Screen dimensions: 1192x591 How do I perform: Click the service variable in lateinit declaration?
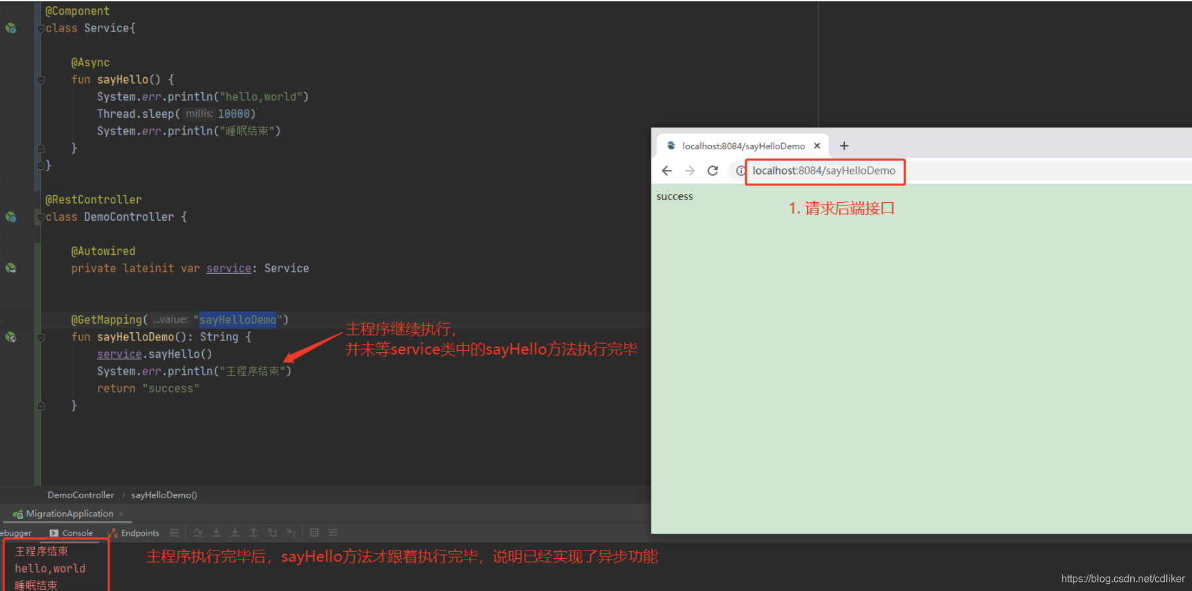click(228, 268)
